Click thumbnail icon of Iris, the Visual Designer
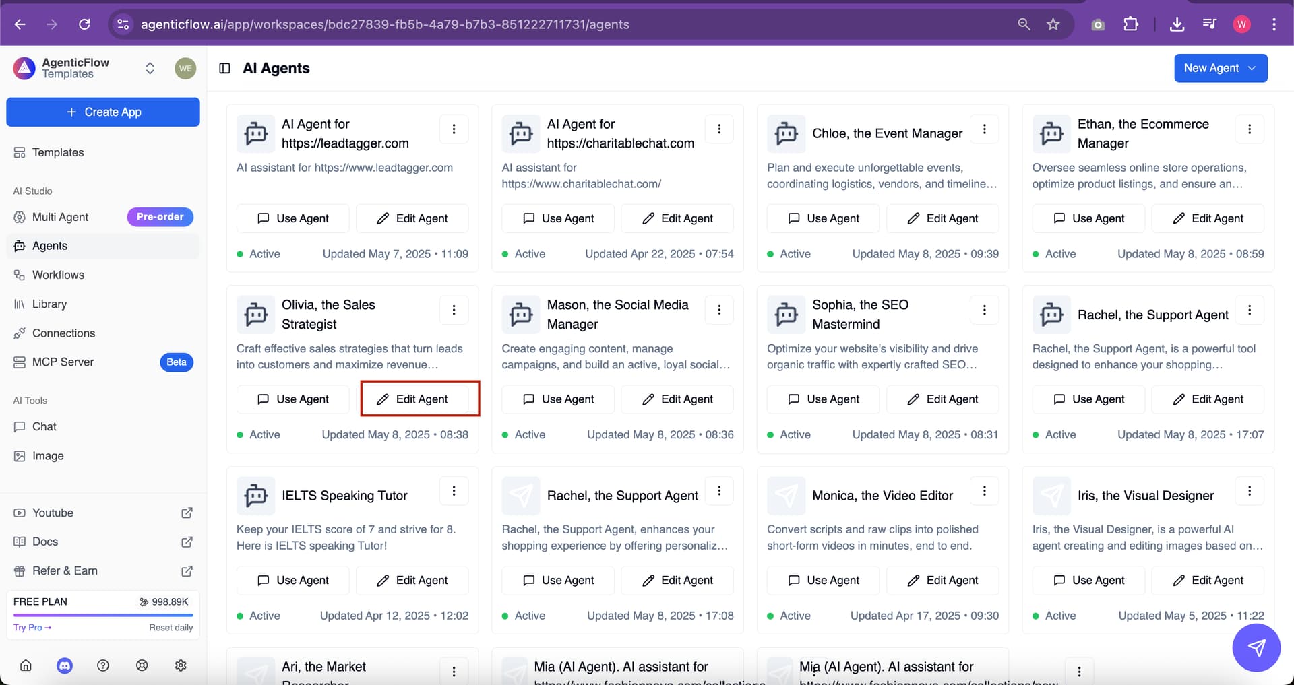 pos(1051,496)
